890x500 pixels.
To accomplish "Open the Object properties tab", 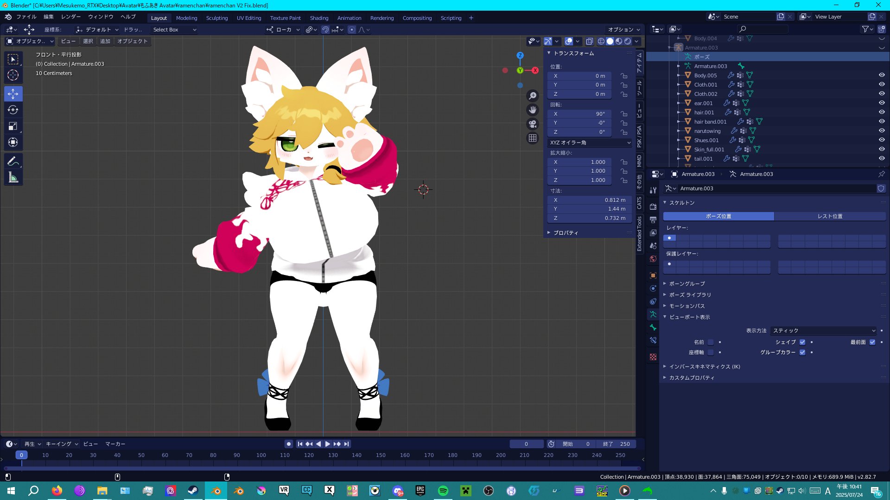I will coord(653,275).
